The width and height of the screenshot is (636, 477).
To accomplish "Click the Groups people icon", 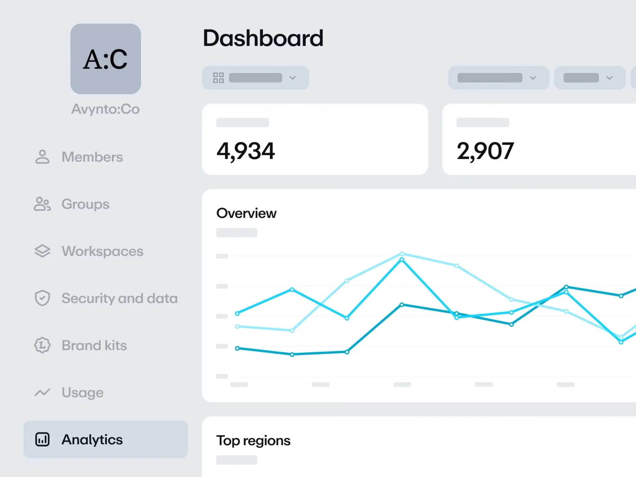I will (x=42, y=204).
